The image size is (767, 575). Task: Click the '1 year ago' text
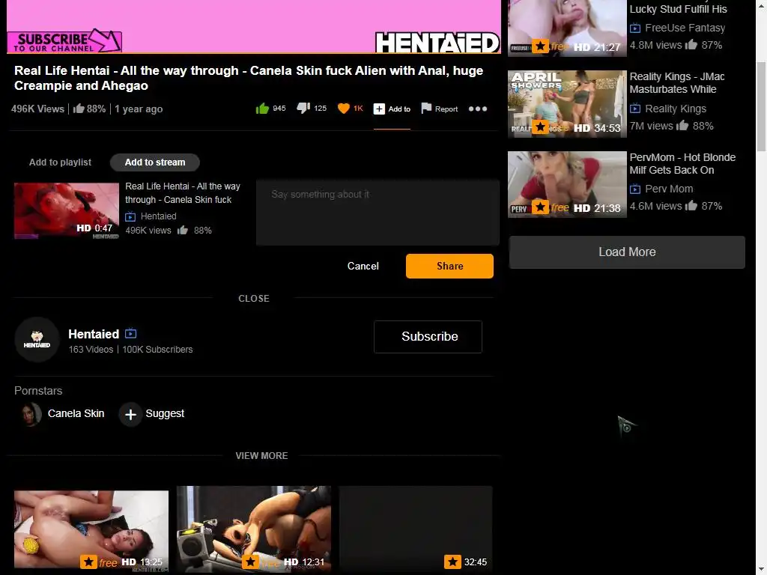(x=139, y=109)
